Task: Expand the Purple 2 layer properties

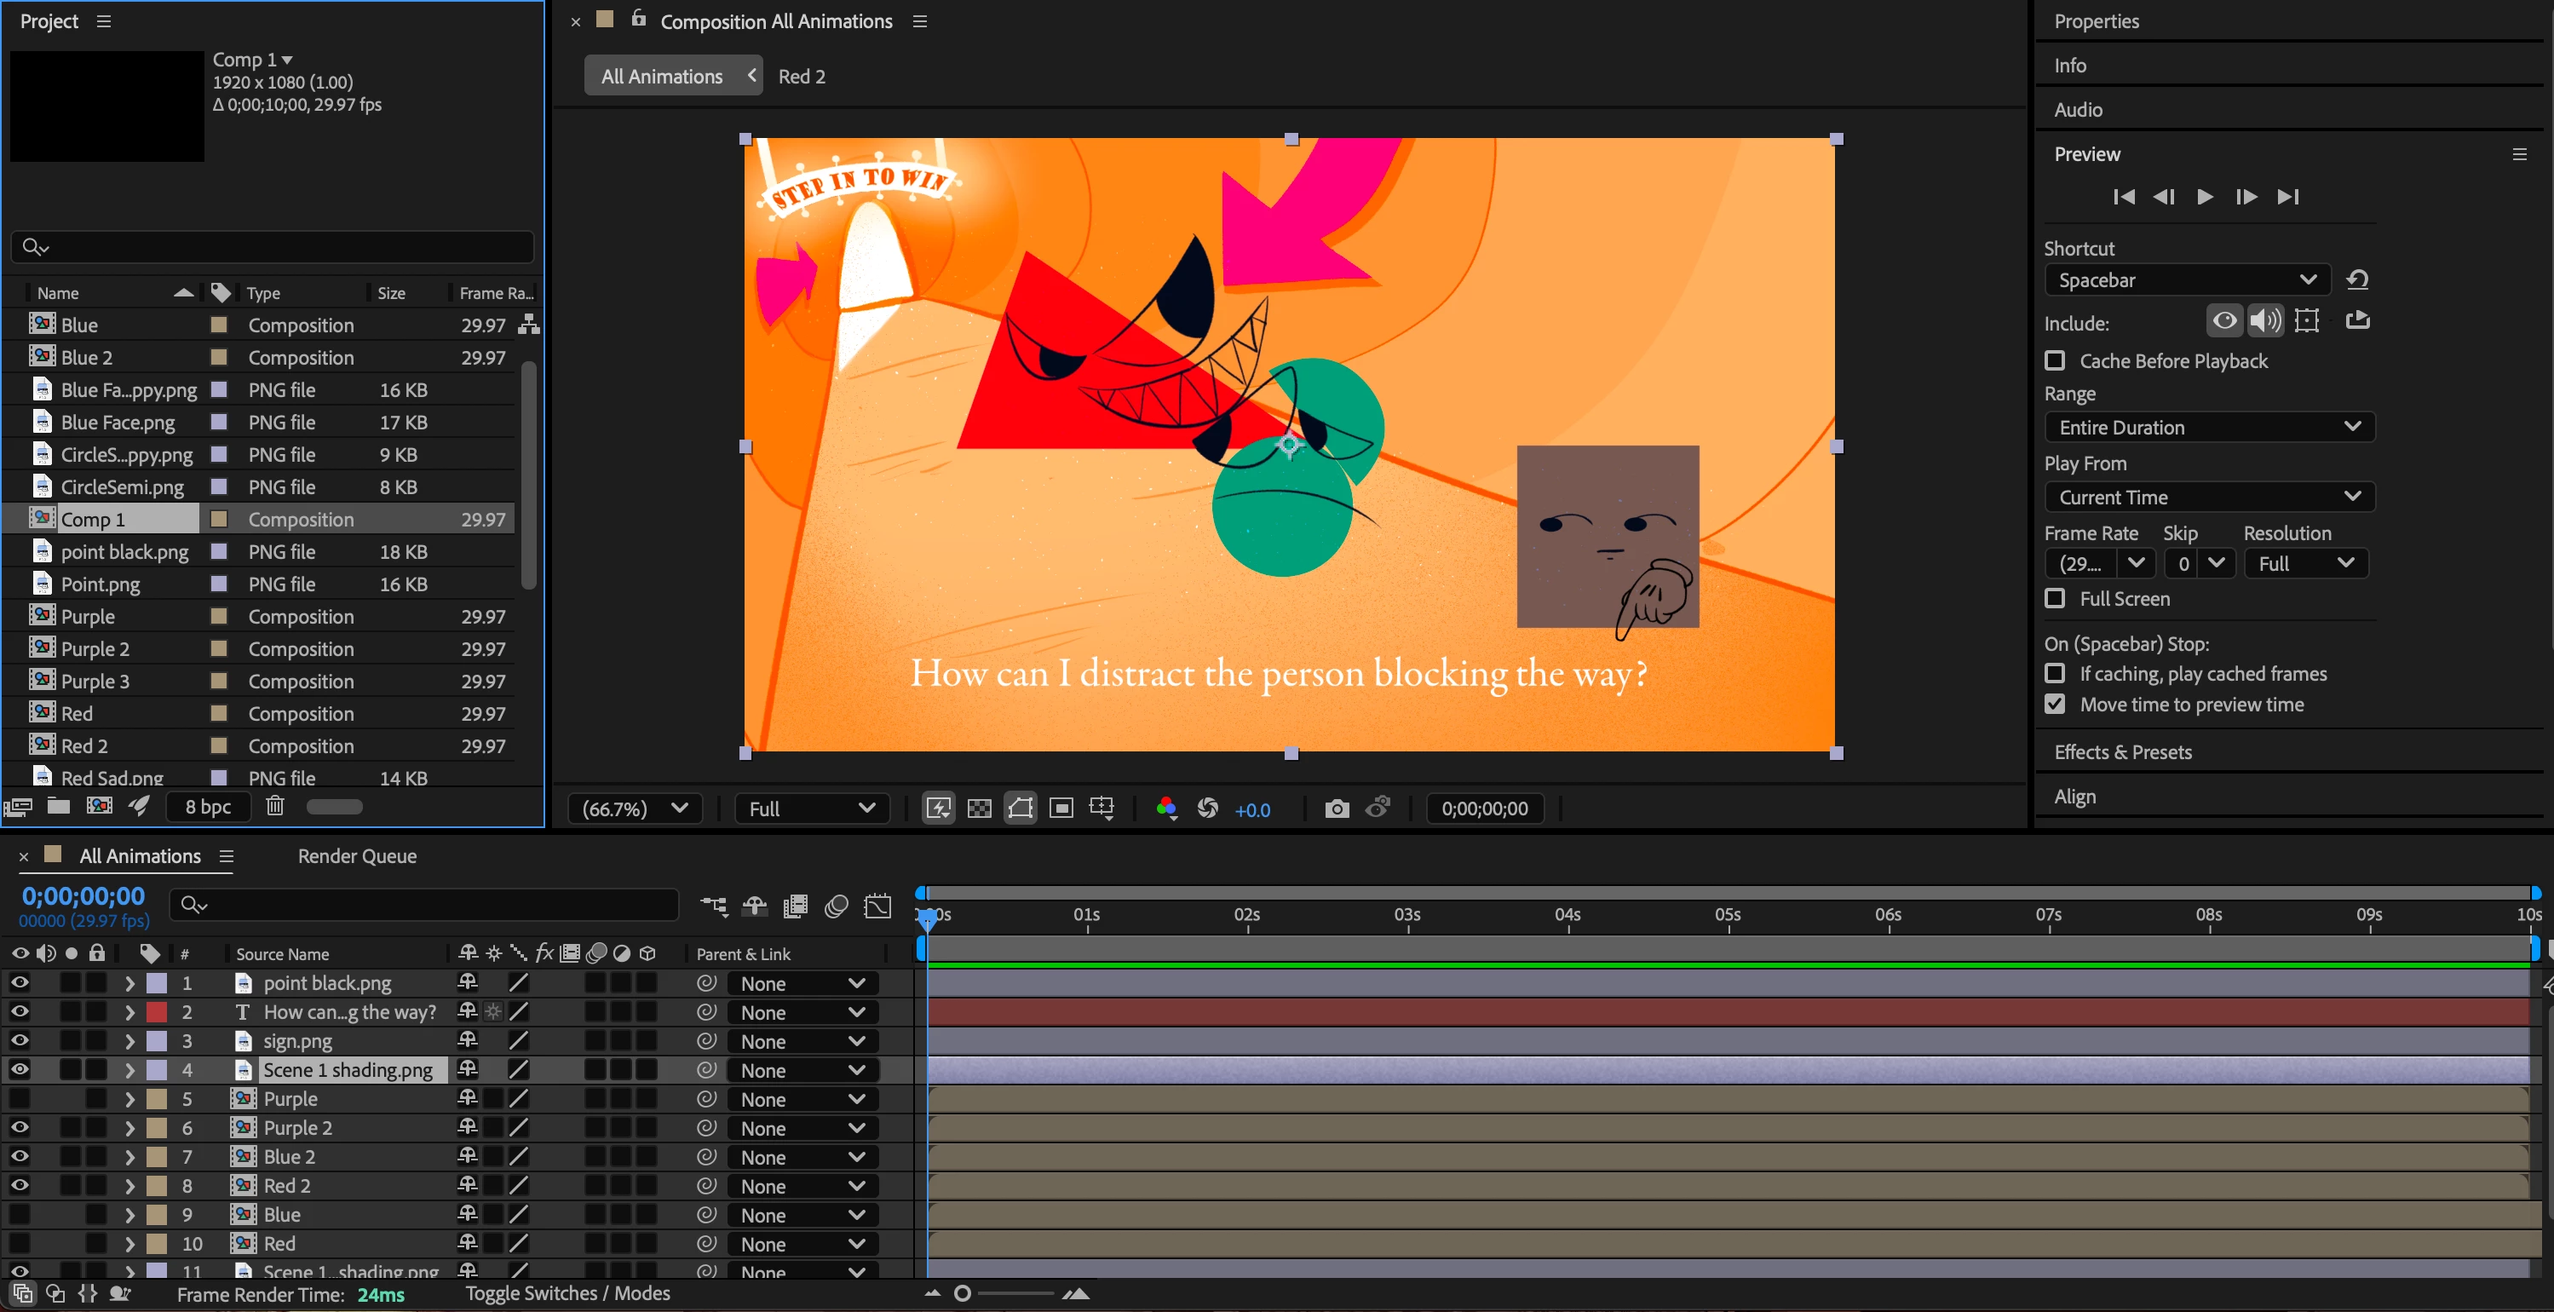Action: (129, 1127)
